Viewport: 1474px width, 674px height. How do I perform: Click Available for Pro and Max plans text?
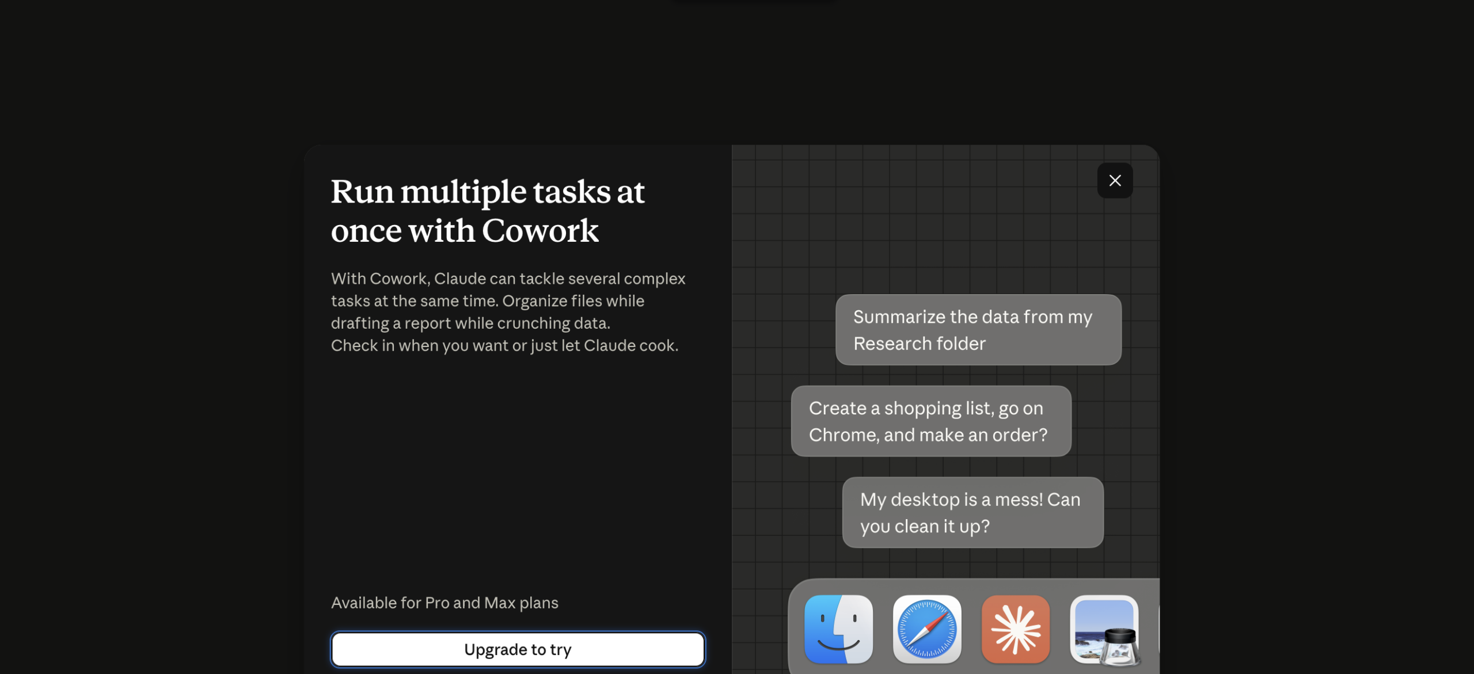pyautogui.click(x=445, y=603)
